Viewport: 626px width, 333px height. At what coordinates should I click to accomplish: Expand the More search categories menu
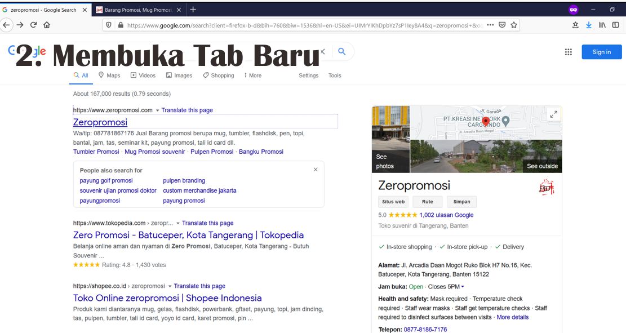[253, 75]
